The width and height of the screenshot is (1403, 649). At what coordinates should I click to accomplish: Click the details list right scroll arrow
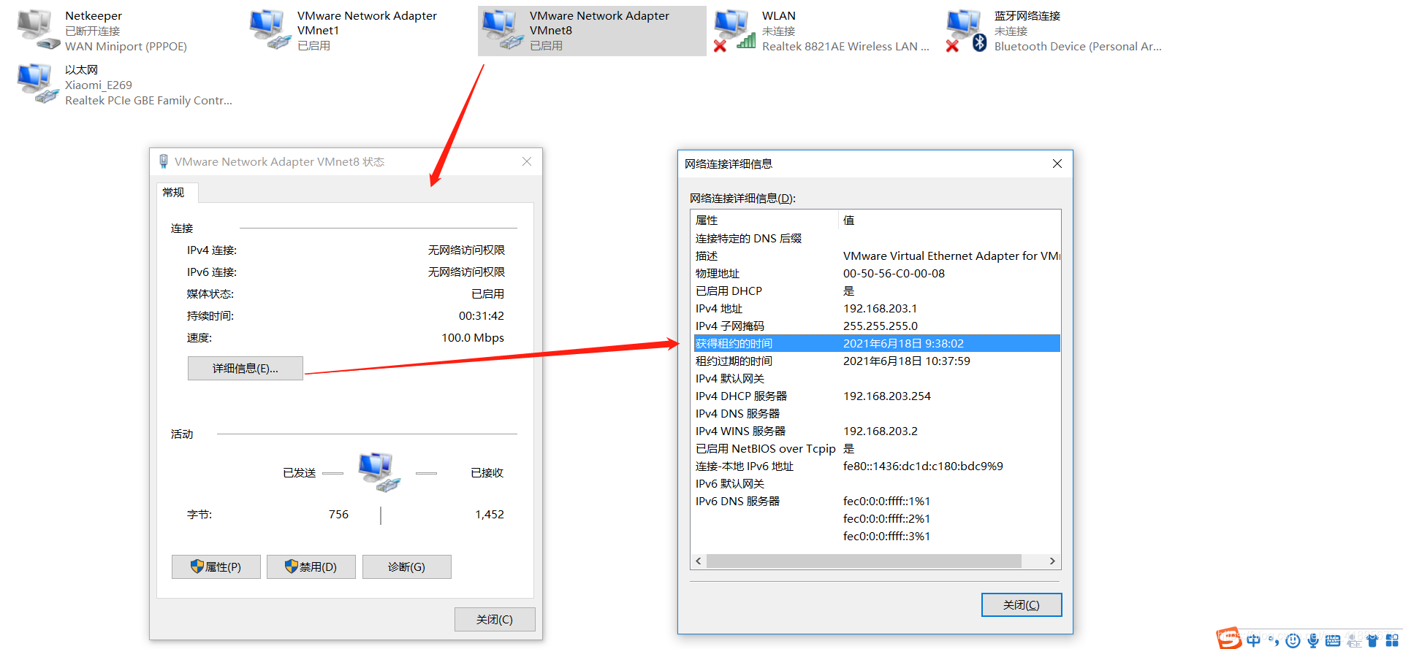[1052, 561]
